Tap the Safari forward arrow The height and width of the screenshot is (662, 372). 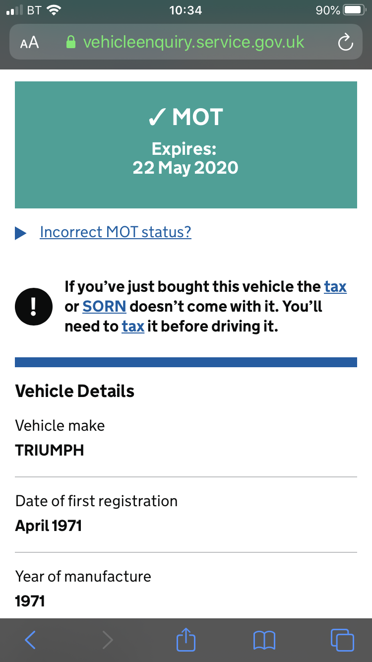pos(107,640)
